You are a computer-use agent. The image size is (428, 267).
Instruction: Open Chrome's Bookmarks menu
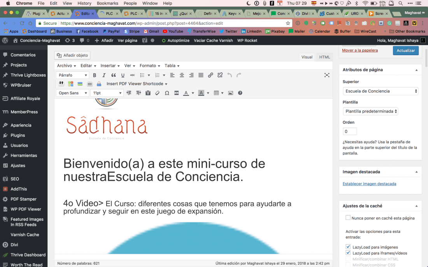(x=107, y=3)
